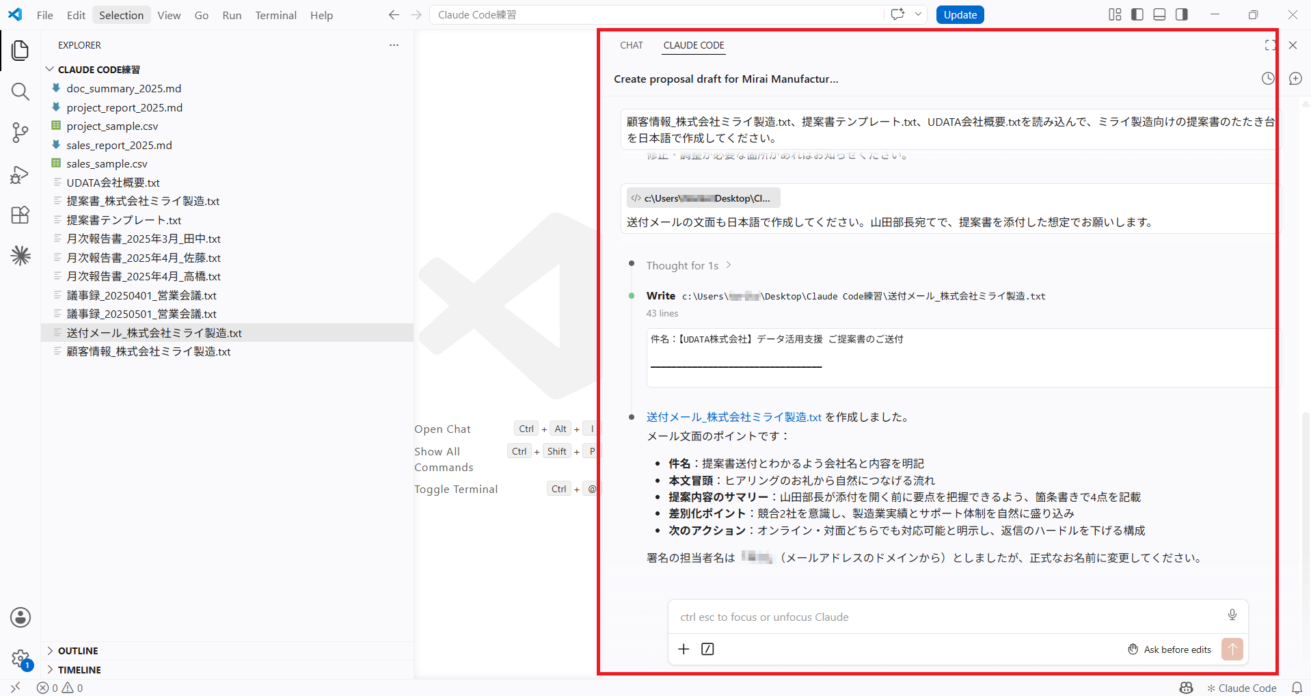1311x696 pixels.
Task: Open the Search view in activity bar
Action: pyautogui.click(x=21, y=92)
